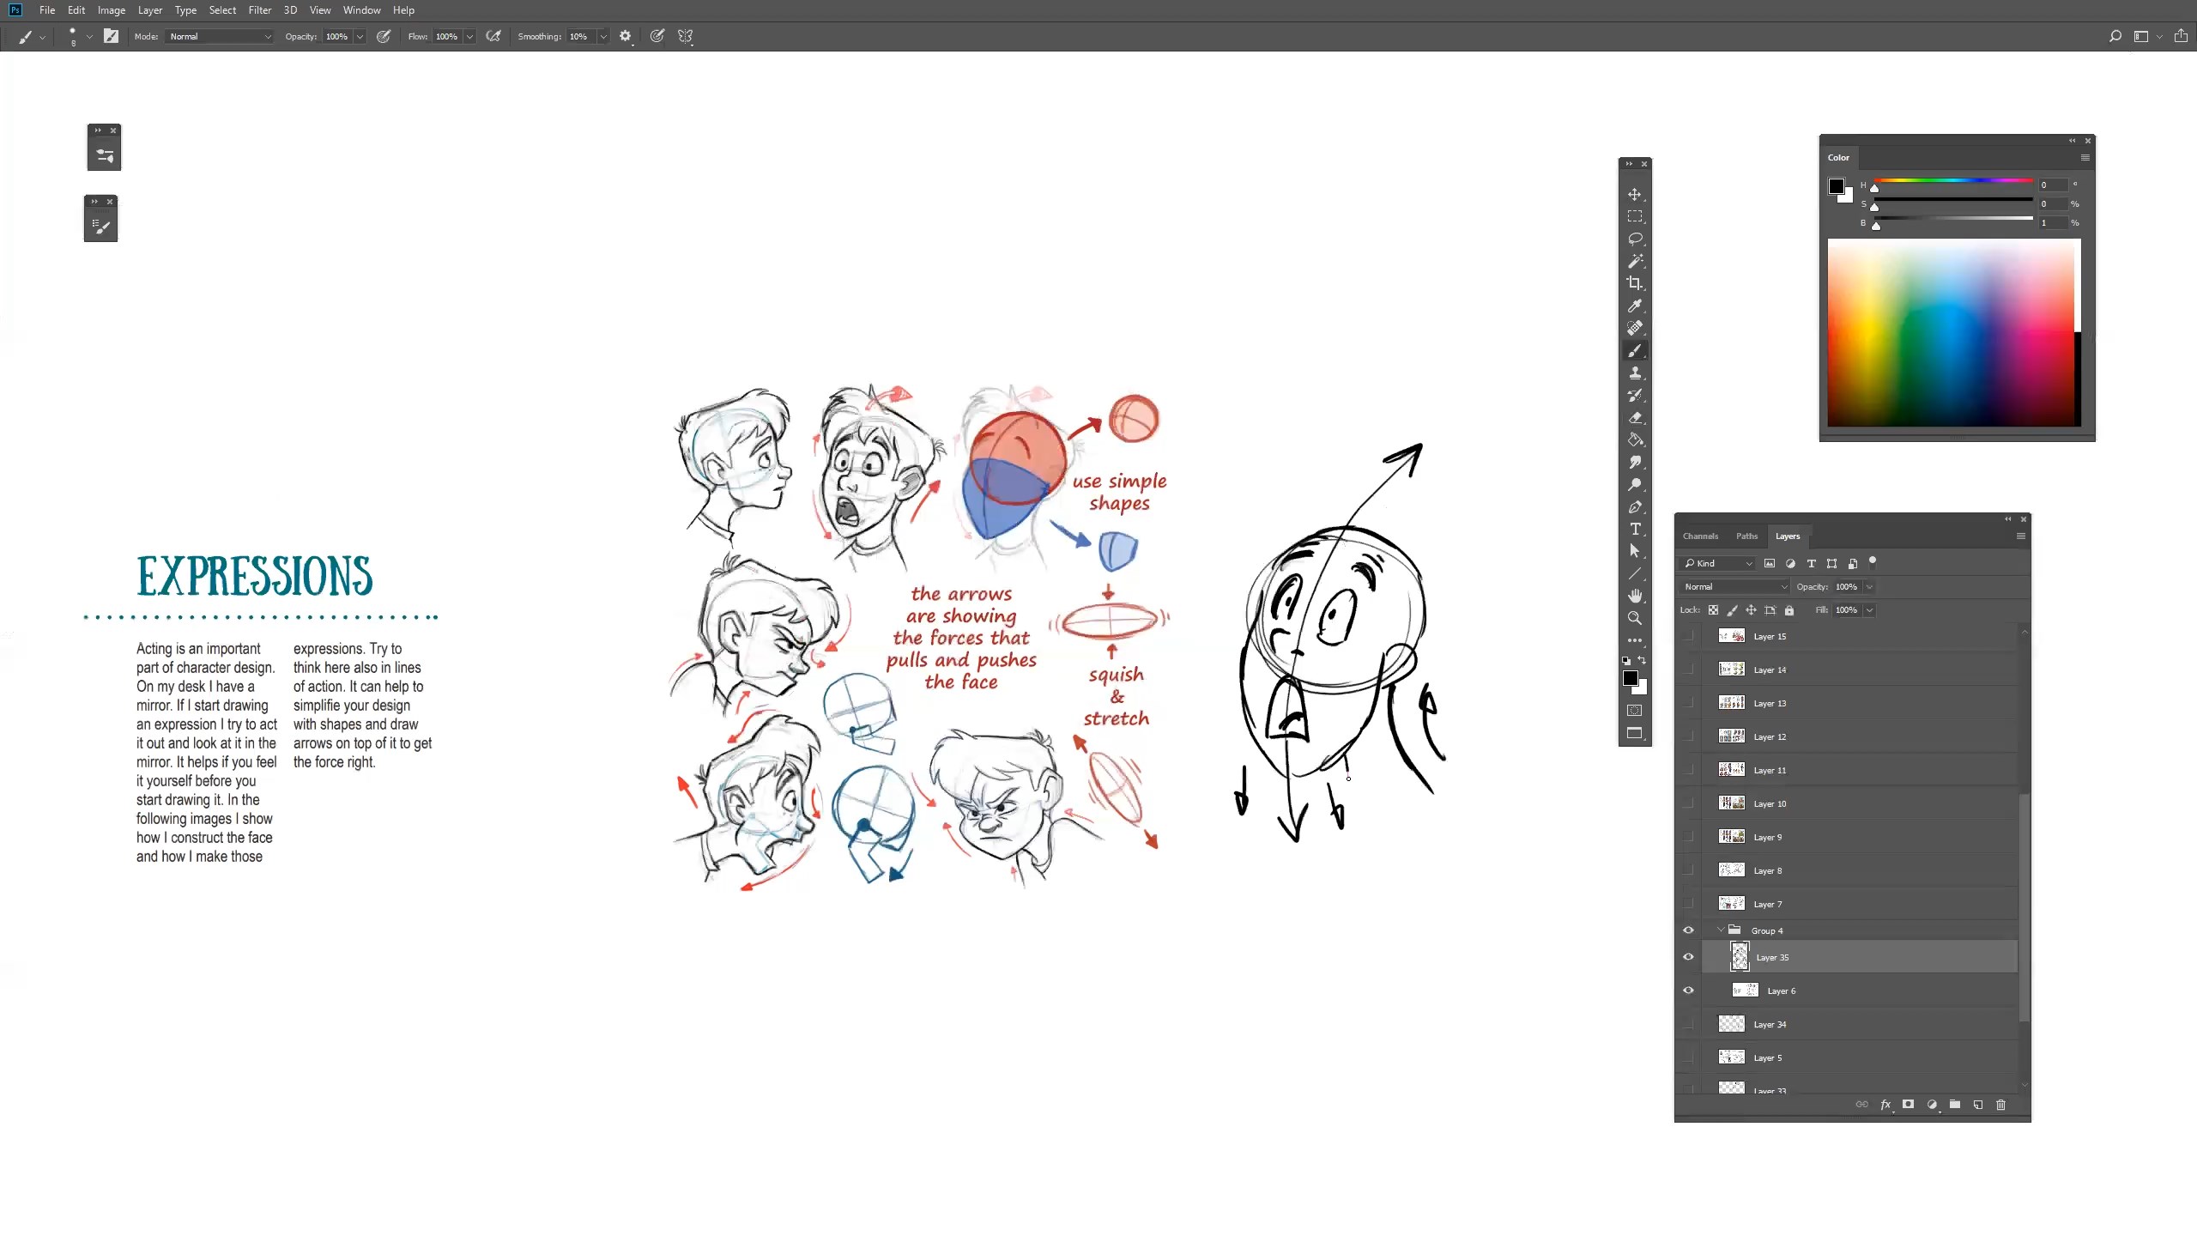
Task: Open smoothing options gear button
Action: (x=625, y=36)
